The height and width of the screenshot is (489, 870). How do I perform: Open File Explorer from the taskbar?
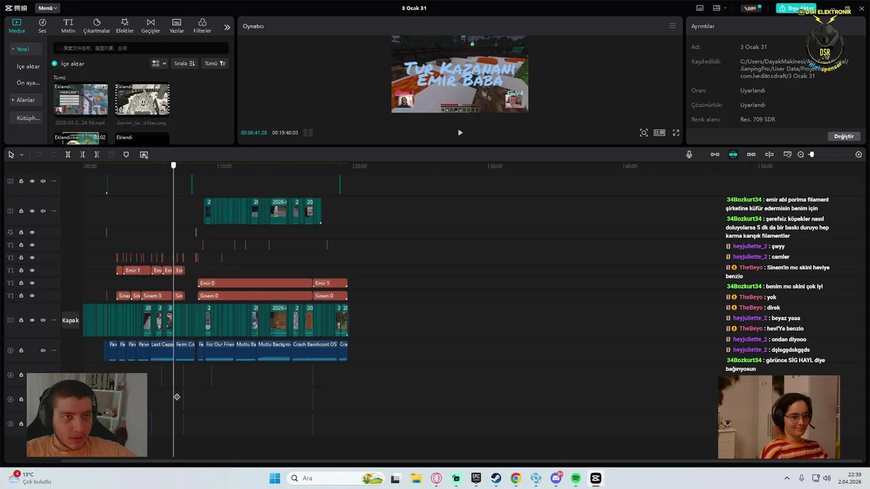pos(416,478)
